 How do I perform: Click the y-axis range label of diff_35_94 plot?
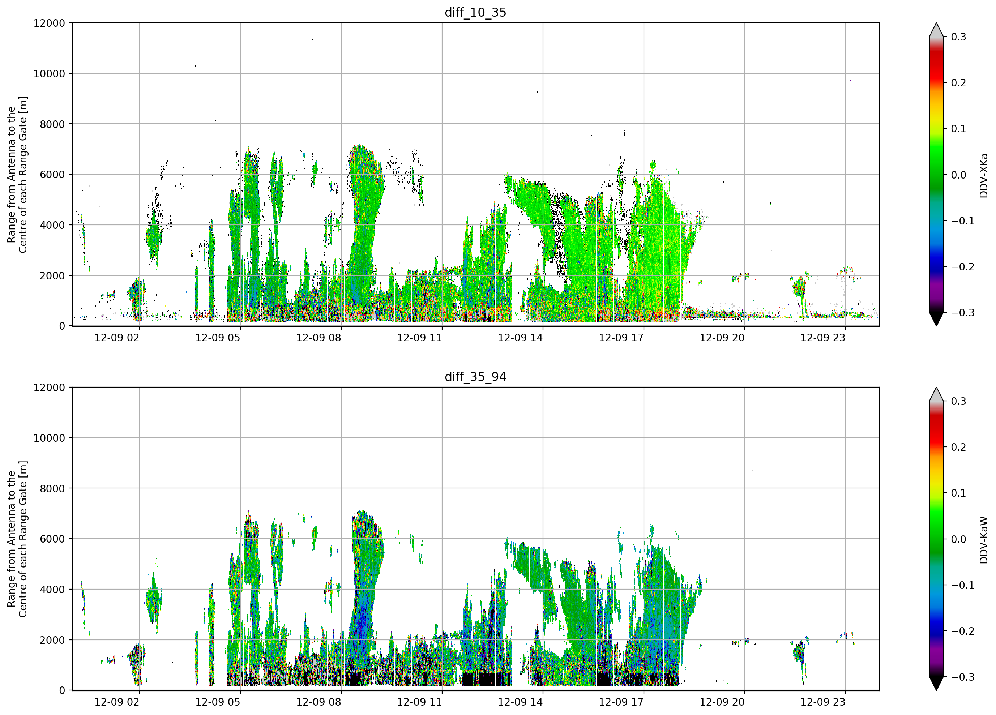pyautogui.click(x=17, y=539)
